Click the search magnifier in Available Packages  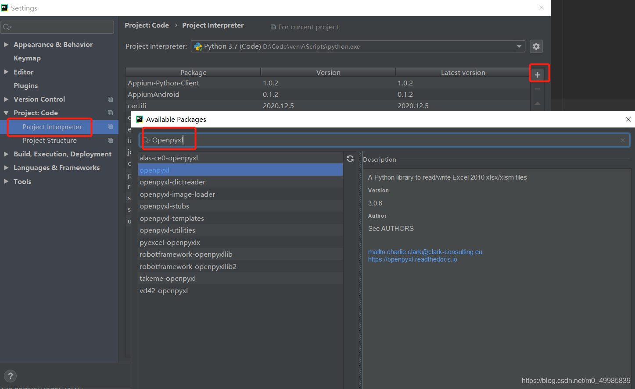click(x=146, y=140)
